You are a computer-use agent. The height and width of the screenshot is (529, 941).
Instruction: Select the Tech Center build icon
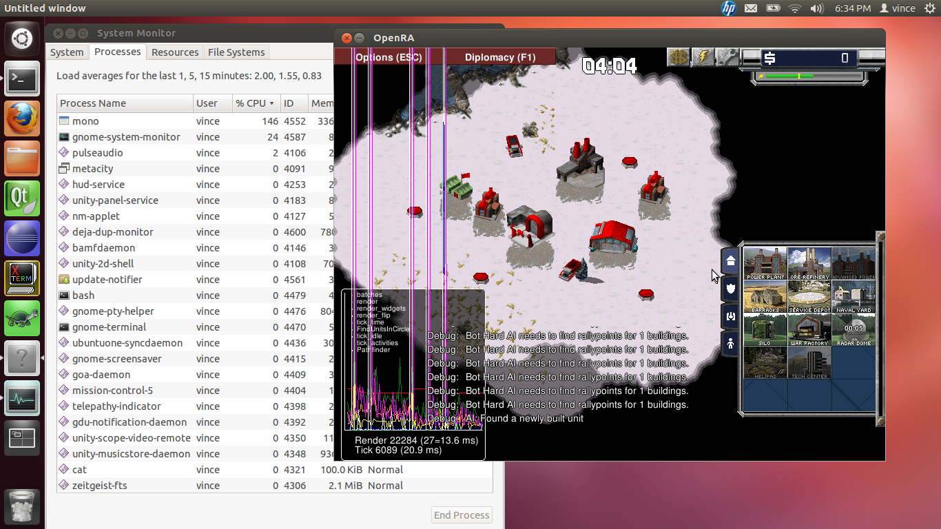click(809, 363)
